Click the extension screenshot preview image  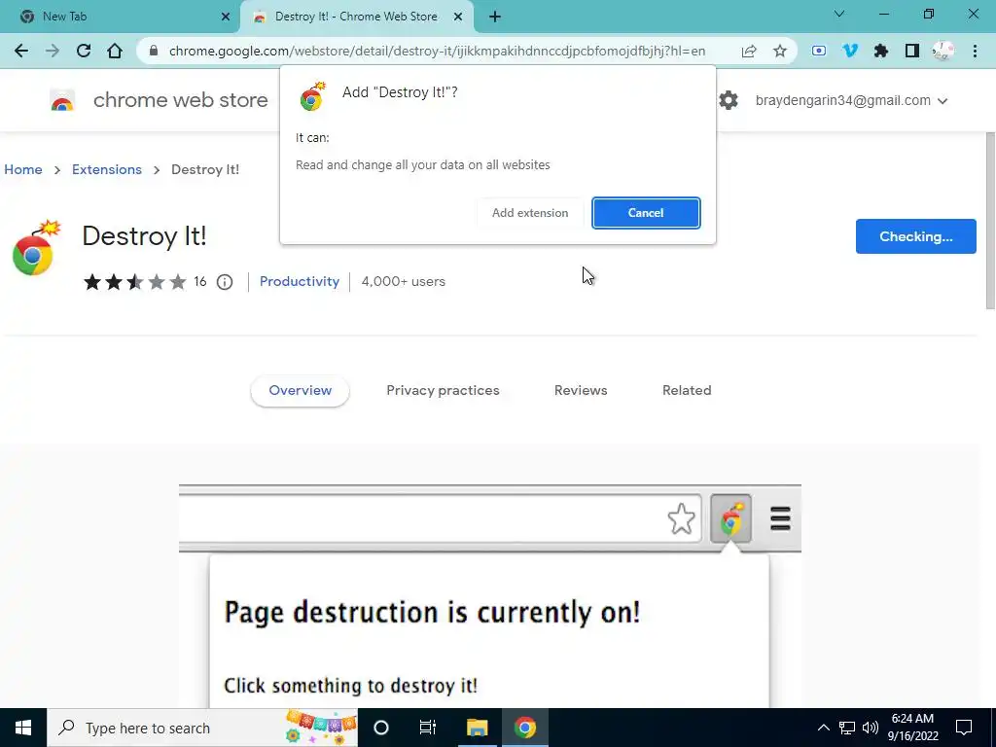[490, 596]
